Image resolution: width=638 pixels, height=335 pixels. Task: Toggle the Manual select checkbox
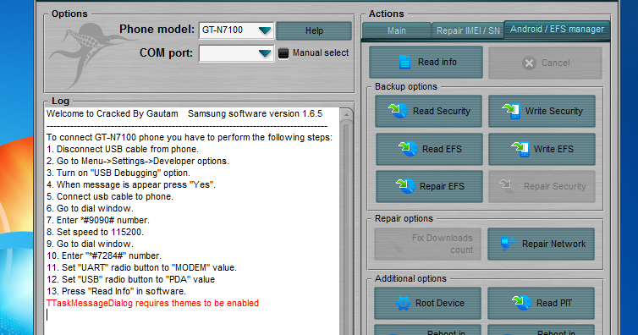click(x=283, y=53)
